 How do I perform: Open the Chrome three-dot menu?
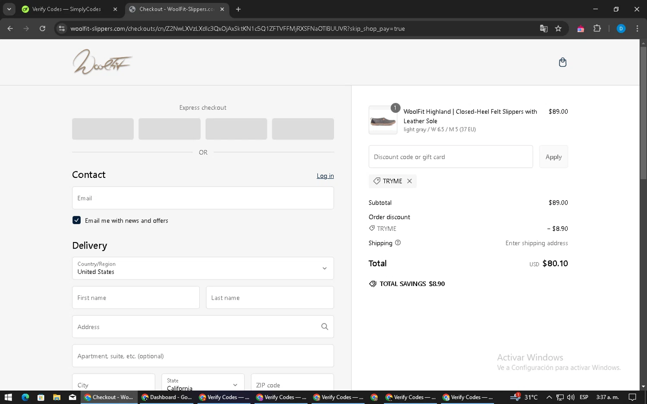[x=637, y=28]
